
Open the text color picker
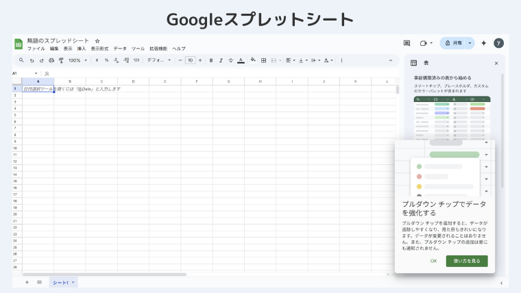click(x=241, y=60)
